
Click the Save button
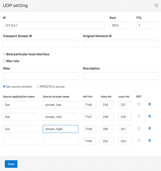[11, 164]
